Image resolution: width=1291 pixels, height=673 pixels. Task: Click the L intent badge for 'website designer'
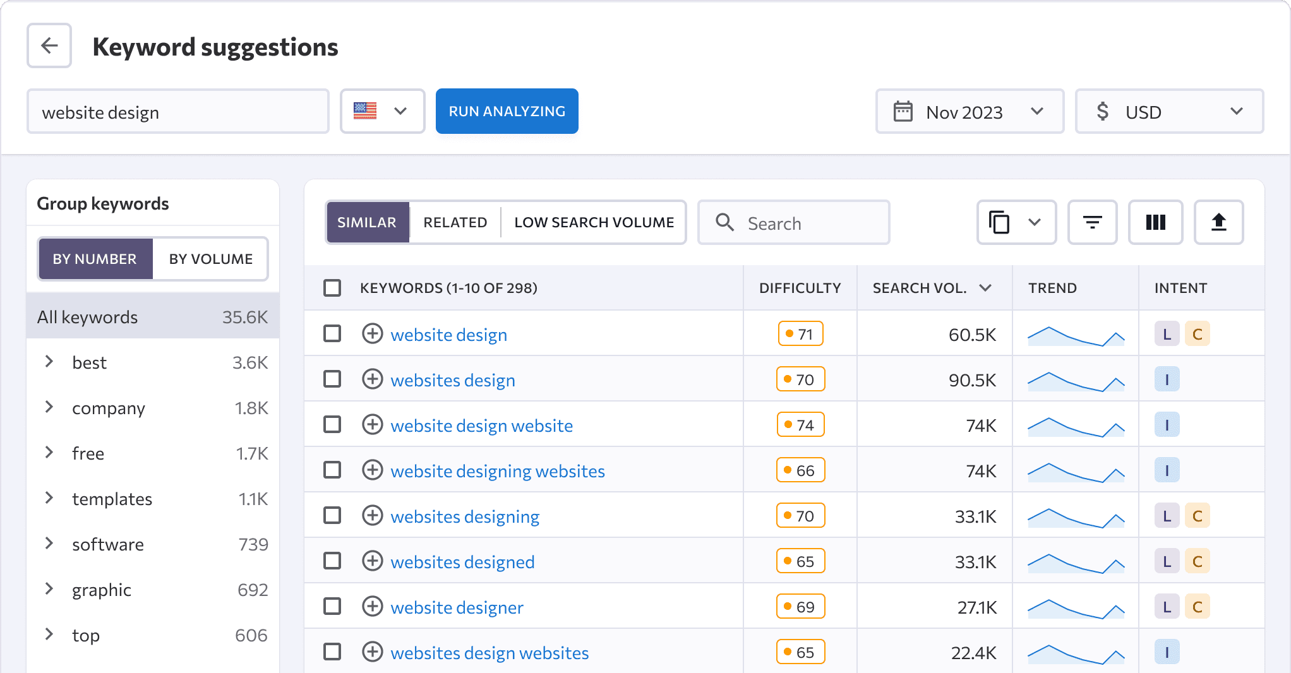1167,607
